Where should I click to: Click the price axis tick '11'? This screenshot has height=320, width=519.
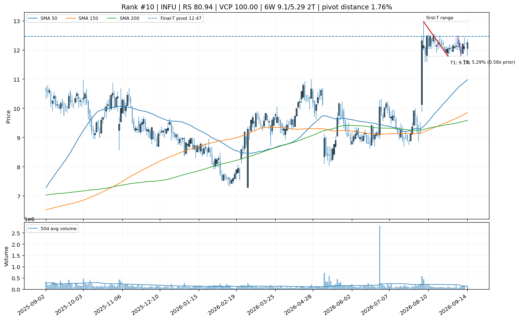click(x=16, y=80)
